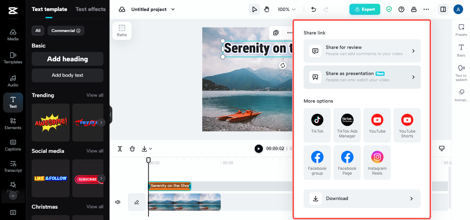The width and height of the screenshot is (470, 220).
Task: Toggle the right panel layout icon
Action: click(x=443, y=9)
